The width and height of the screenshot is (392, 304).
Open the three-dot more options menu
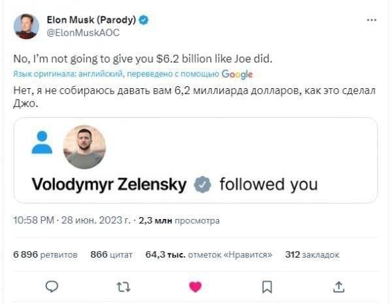(371, 20)
